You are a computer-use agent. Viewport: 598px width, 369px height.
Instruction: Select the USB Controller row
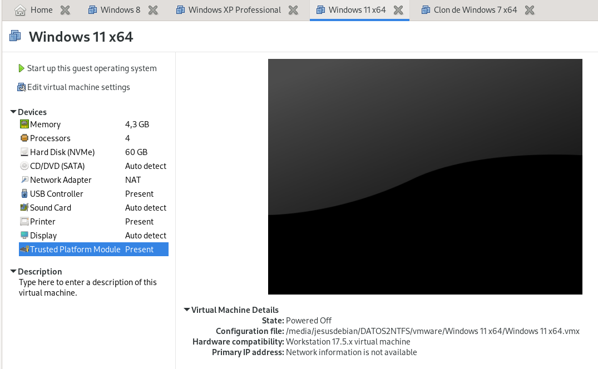tap(93, 193)
